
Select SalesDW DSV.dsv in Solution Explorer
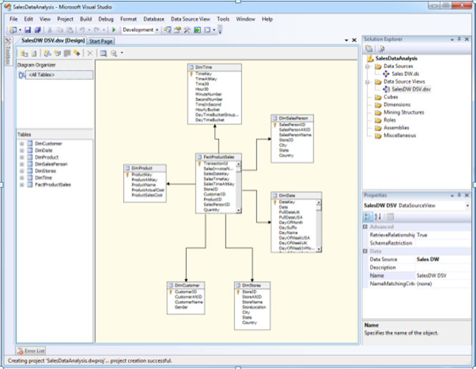coord(411,89)
